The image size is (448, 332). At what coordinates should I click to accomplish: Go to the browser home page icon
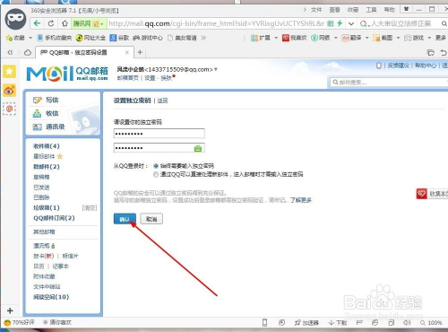(65, 23)
